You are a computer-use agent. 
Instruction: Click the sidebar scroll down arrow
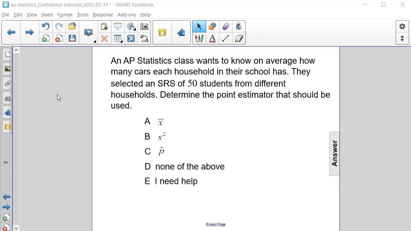pos(16,228)
